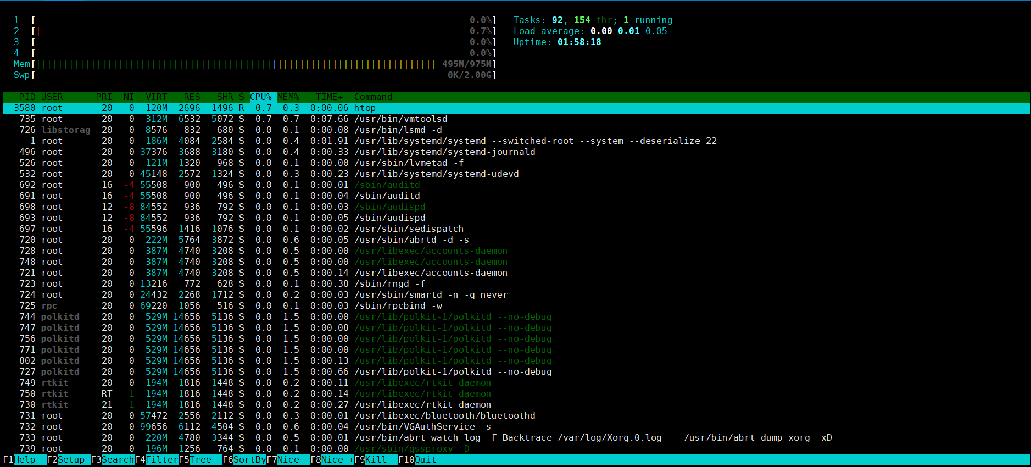
Task: Select PID 802 polkitd thread row
Action: coord(516,361)
